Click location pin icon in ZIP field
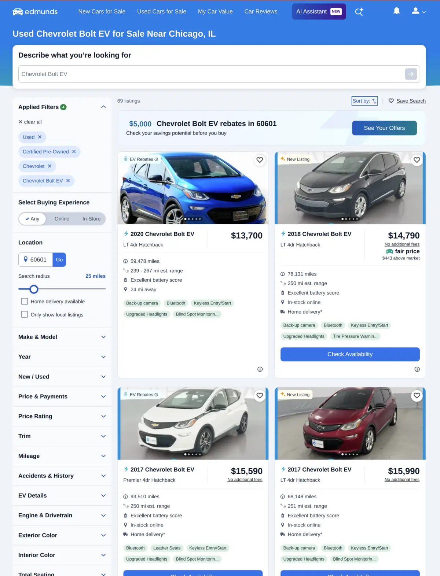The height and width of the screenshot is (576, 440). click(26, 259)
